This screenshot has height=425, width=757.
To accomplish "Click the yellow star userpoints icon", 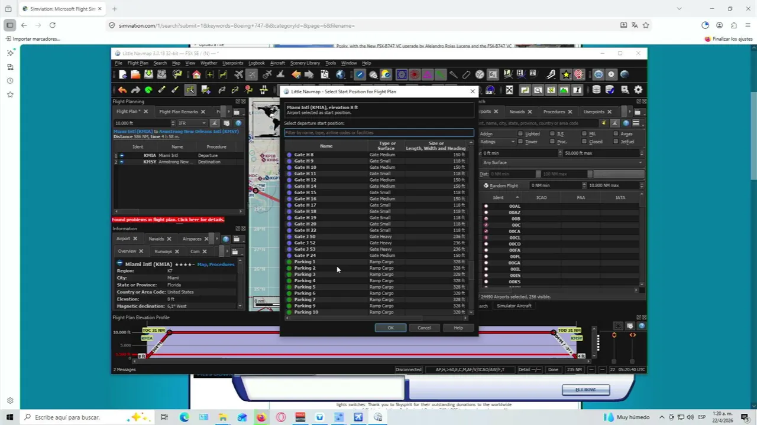I will (566, 74).
